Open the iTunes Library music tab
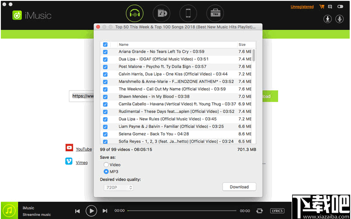351x219 pixels. (161, 14)
